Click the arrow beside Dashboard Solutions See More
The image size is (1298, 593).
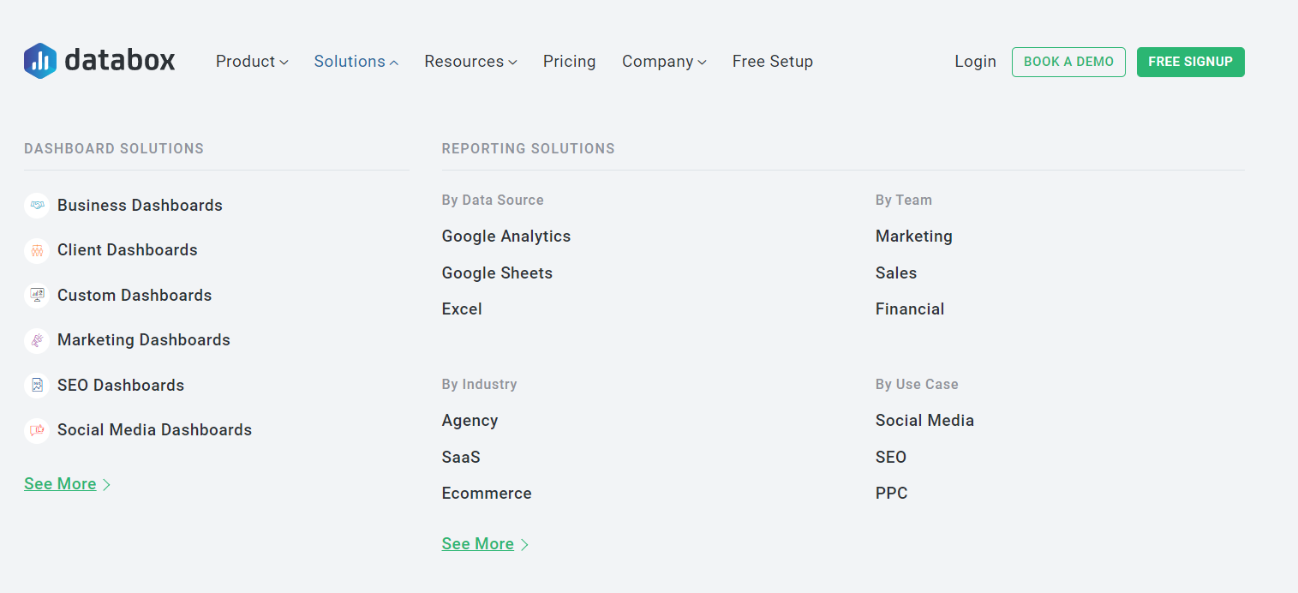106,484
